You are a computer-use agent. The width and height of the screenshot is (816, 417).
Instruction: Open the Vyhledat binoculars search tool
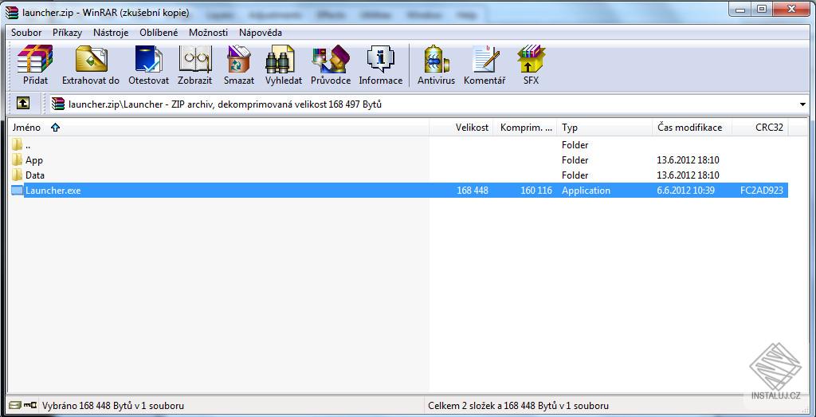pyautogui.click(x=280, y=58)
